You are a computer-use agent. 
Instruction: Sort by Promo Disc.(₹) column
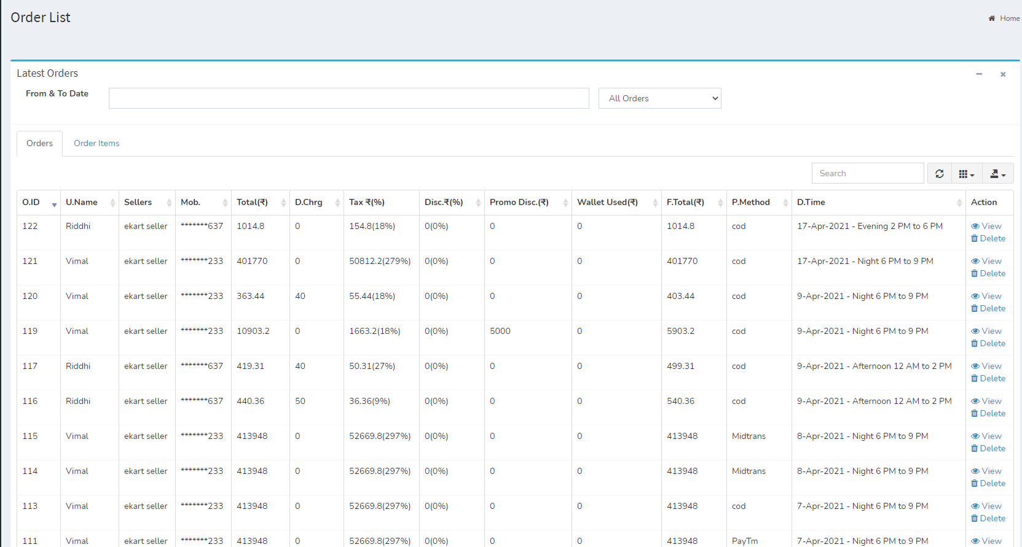(528, 203)
